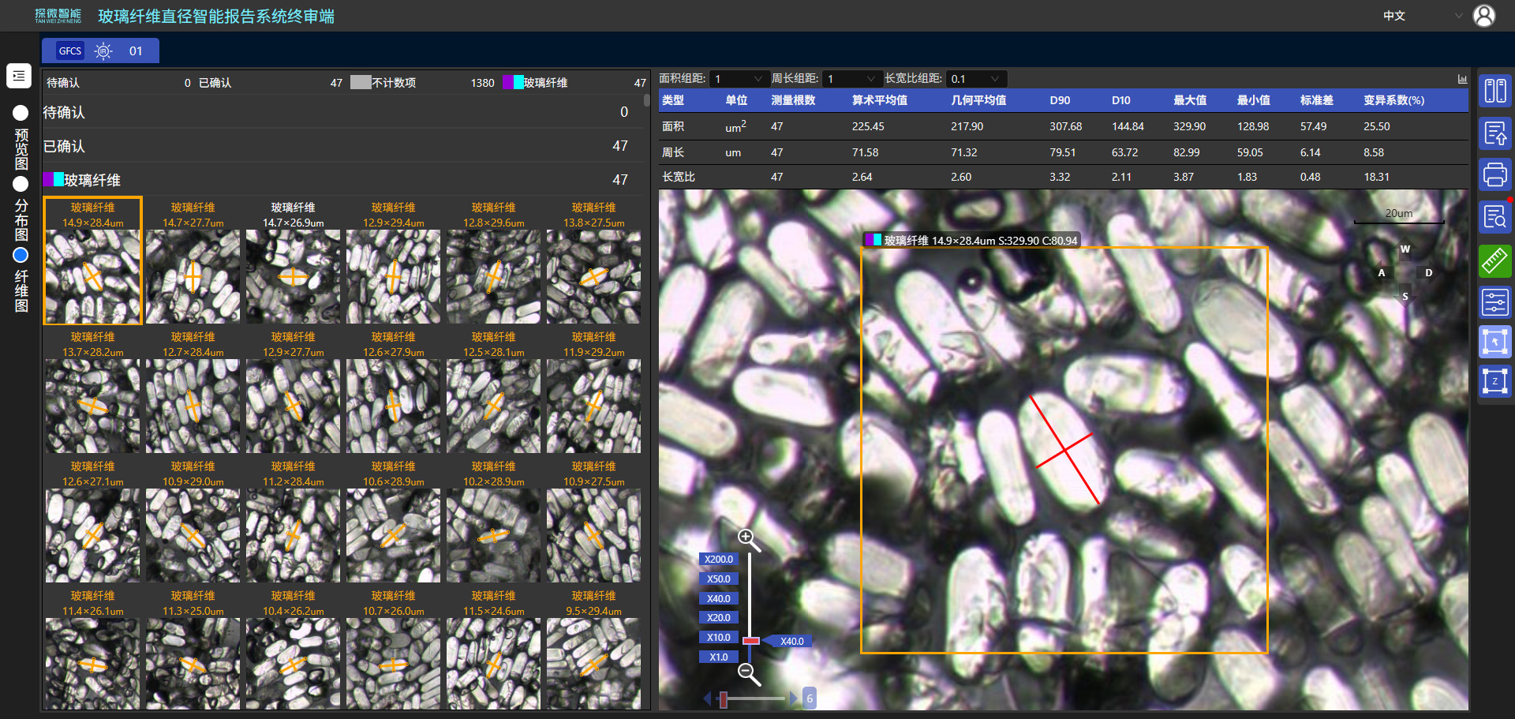Select the 预览图 radio button
This screenshot has height=719, width=1515.
[x=21, y=113]
